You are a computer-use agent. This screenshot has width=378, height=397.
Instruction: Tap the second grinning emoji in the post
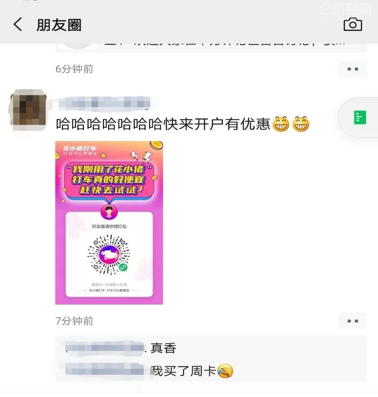[301, 124]
